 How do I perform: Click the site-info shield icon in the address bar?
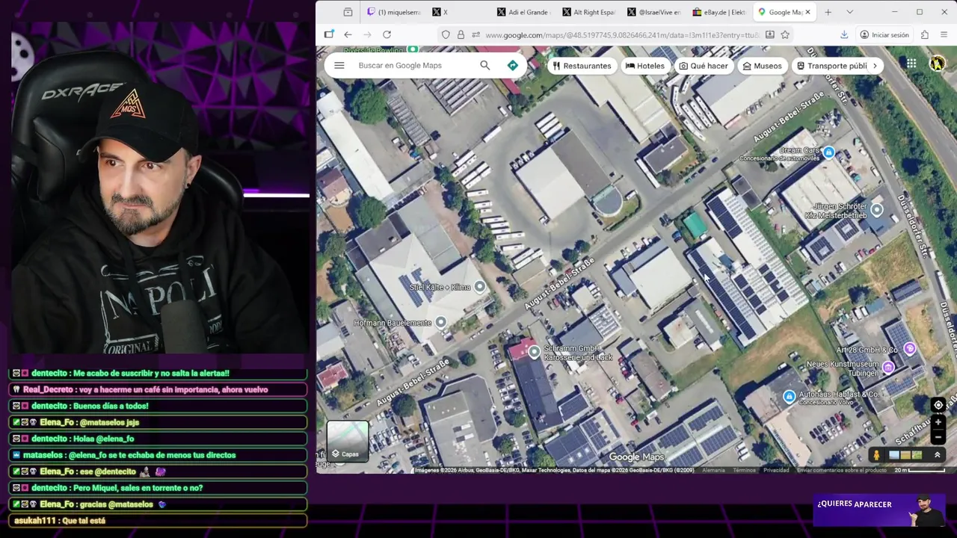click(446, 34)
